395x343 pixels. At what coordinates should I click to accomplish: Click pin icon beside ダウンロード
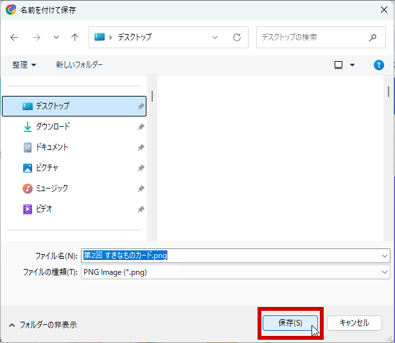pos(141,127)
